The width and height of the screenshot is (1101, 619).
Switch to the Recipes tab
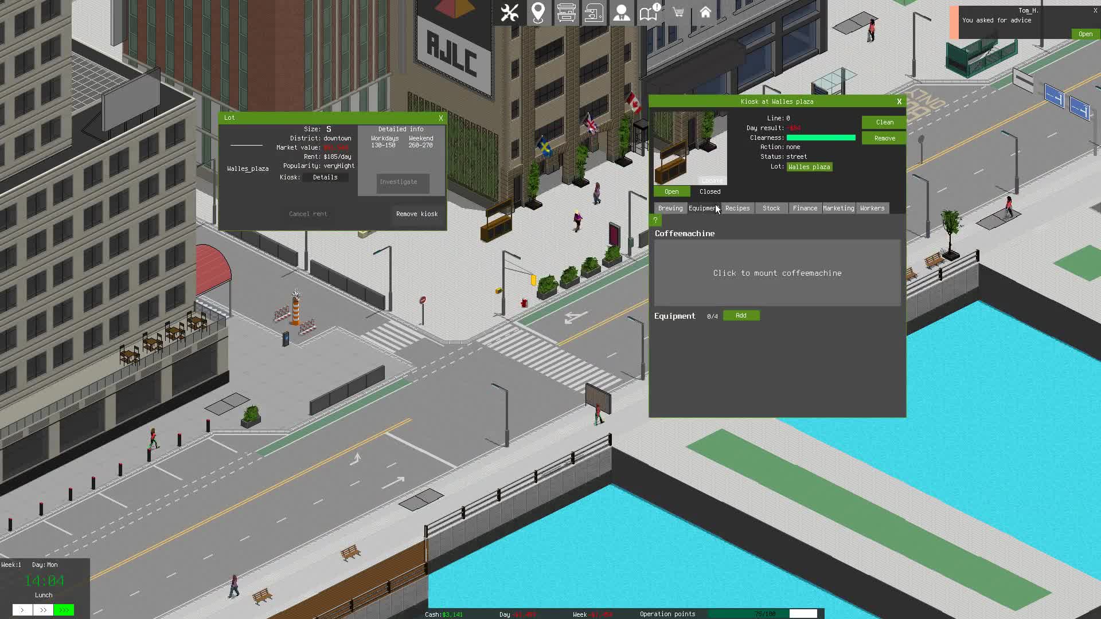[x=737, y=209]
